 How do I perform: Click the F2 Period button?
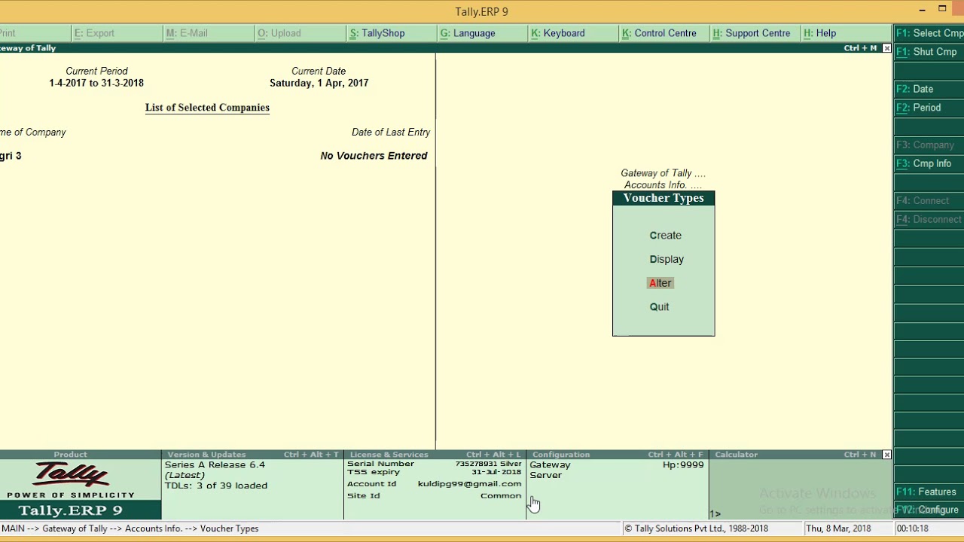pos(929,108)
